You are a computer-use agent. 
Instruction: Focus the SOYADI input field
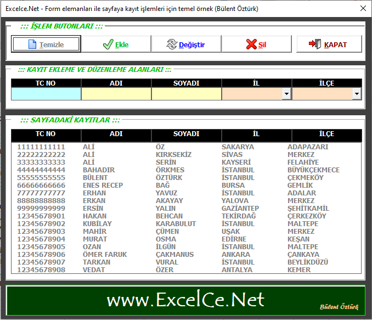tap(187, 94)
